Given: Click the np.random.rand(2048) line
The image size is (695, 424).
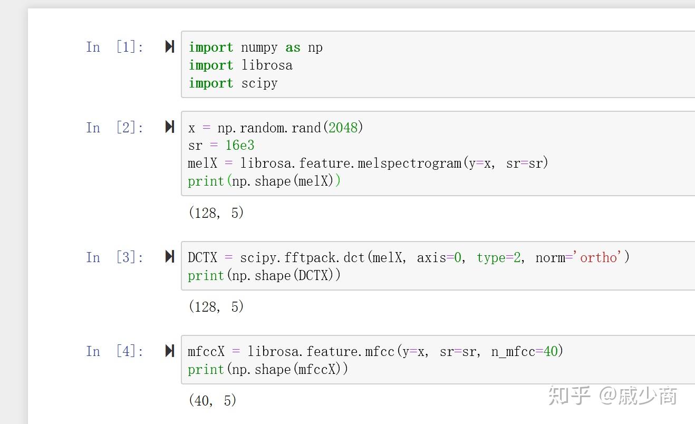Looking at the screenshot, I should tap(275, 128).
